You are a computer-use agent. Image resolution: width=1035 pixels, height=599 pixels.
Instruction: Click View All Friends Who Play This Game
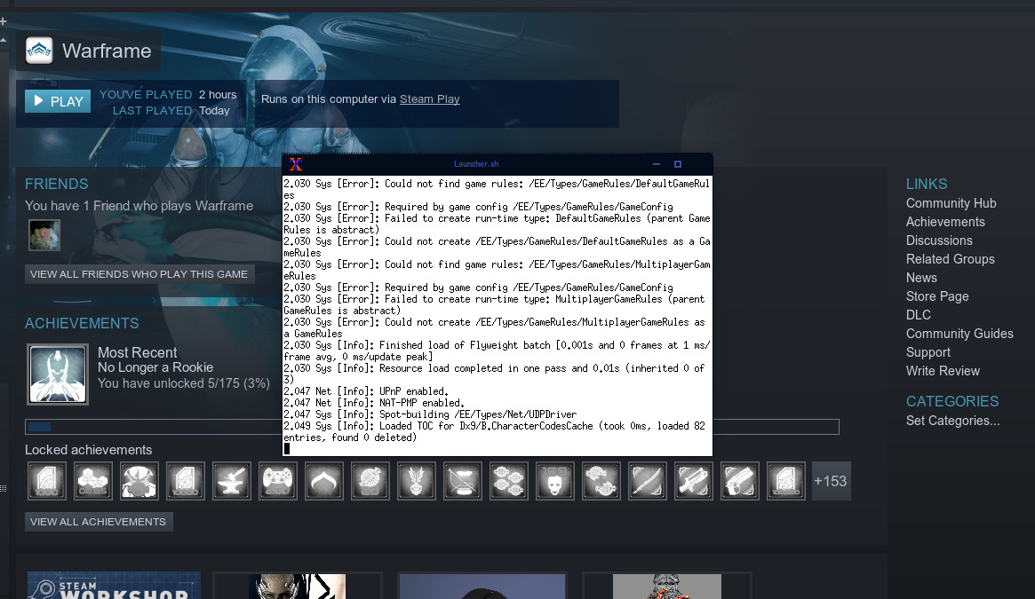point(139,274)
